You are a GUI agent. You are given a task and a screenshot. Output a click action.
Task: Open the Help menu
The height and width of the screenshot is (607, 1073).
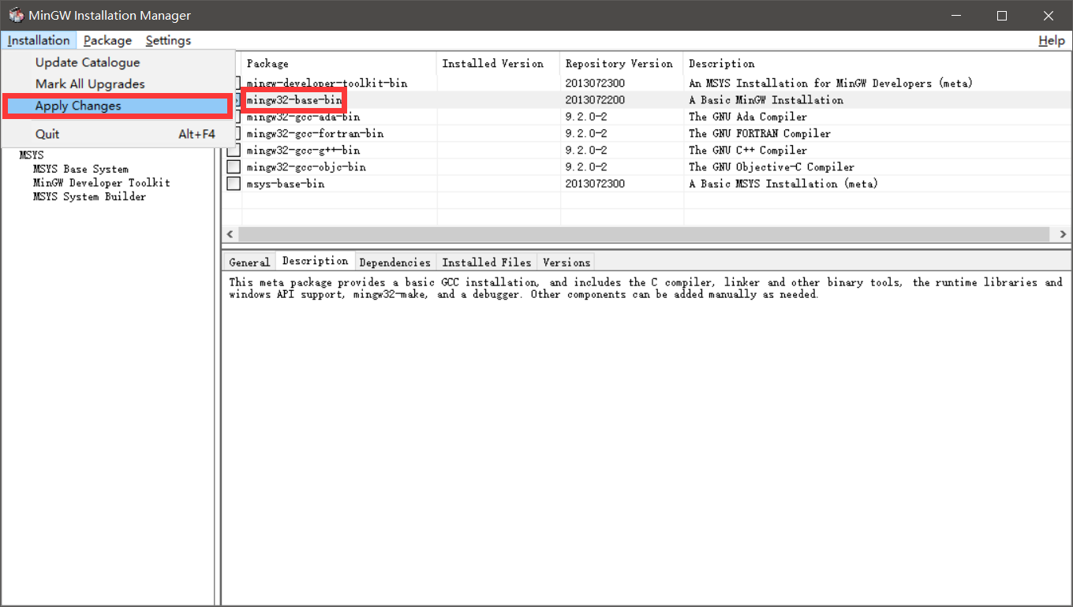(1052, 40)
